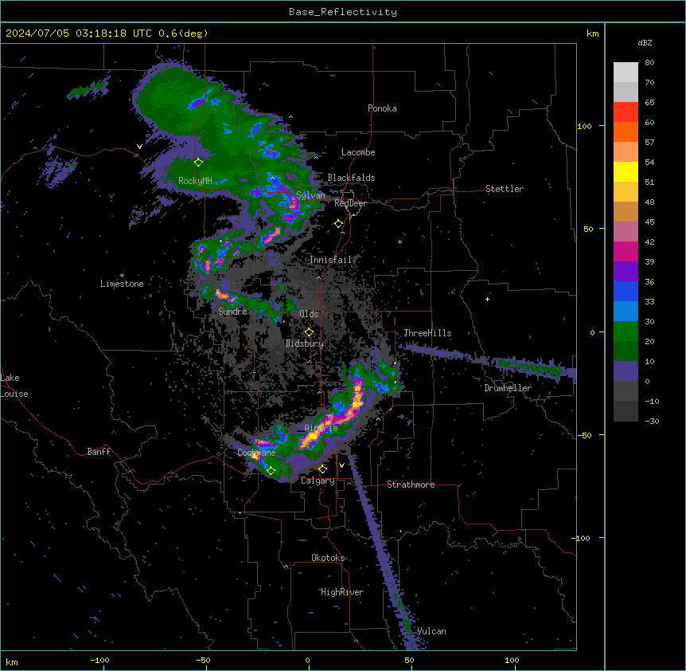Click the Lake Louise label

click(x=14, y=386)
